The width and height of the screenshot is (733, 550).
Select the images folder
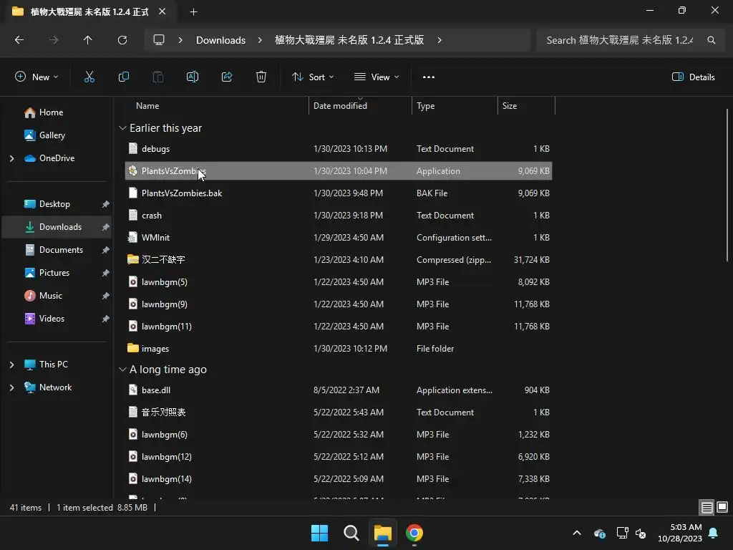[x=339, y=349]
